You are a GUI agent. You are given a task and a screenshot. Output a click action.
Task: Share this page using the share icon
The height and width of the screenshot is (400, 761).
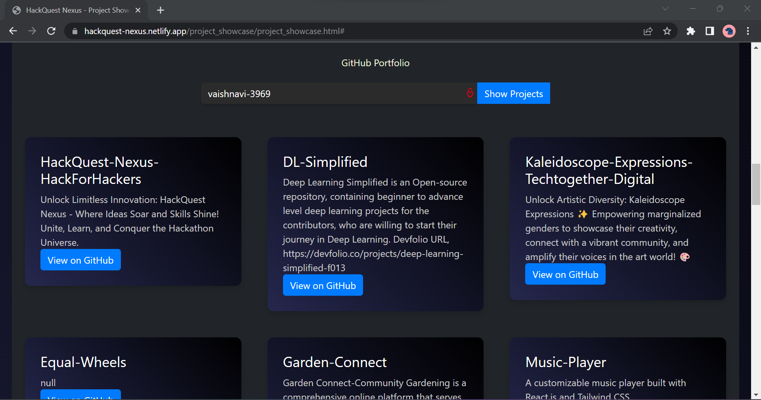pyautogui.click(x=648, y=31)
